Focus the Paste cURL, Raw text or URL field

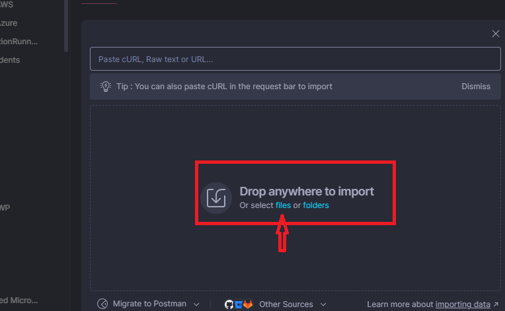295,59
